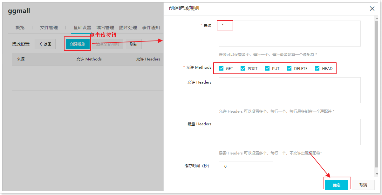Click the 刷新 refresh button
Image resolution: width=382 pixels, height=195 pixels.
pos(133,44)
